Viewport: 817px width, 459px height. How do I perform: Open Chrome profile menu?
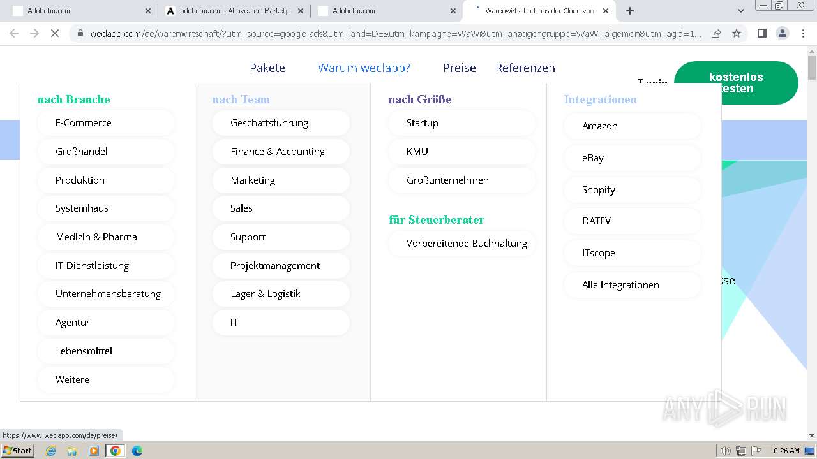[782, 33]
